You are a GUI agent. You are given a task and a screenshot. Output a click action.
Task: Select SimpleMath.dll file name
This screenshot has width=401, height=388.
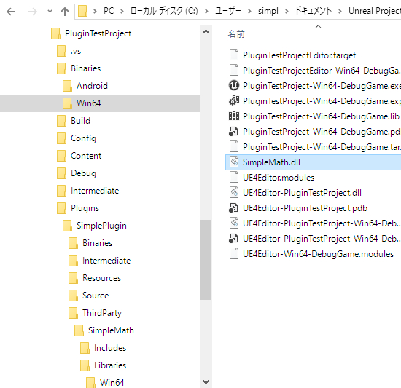(271, 162)
